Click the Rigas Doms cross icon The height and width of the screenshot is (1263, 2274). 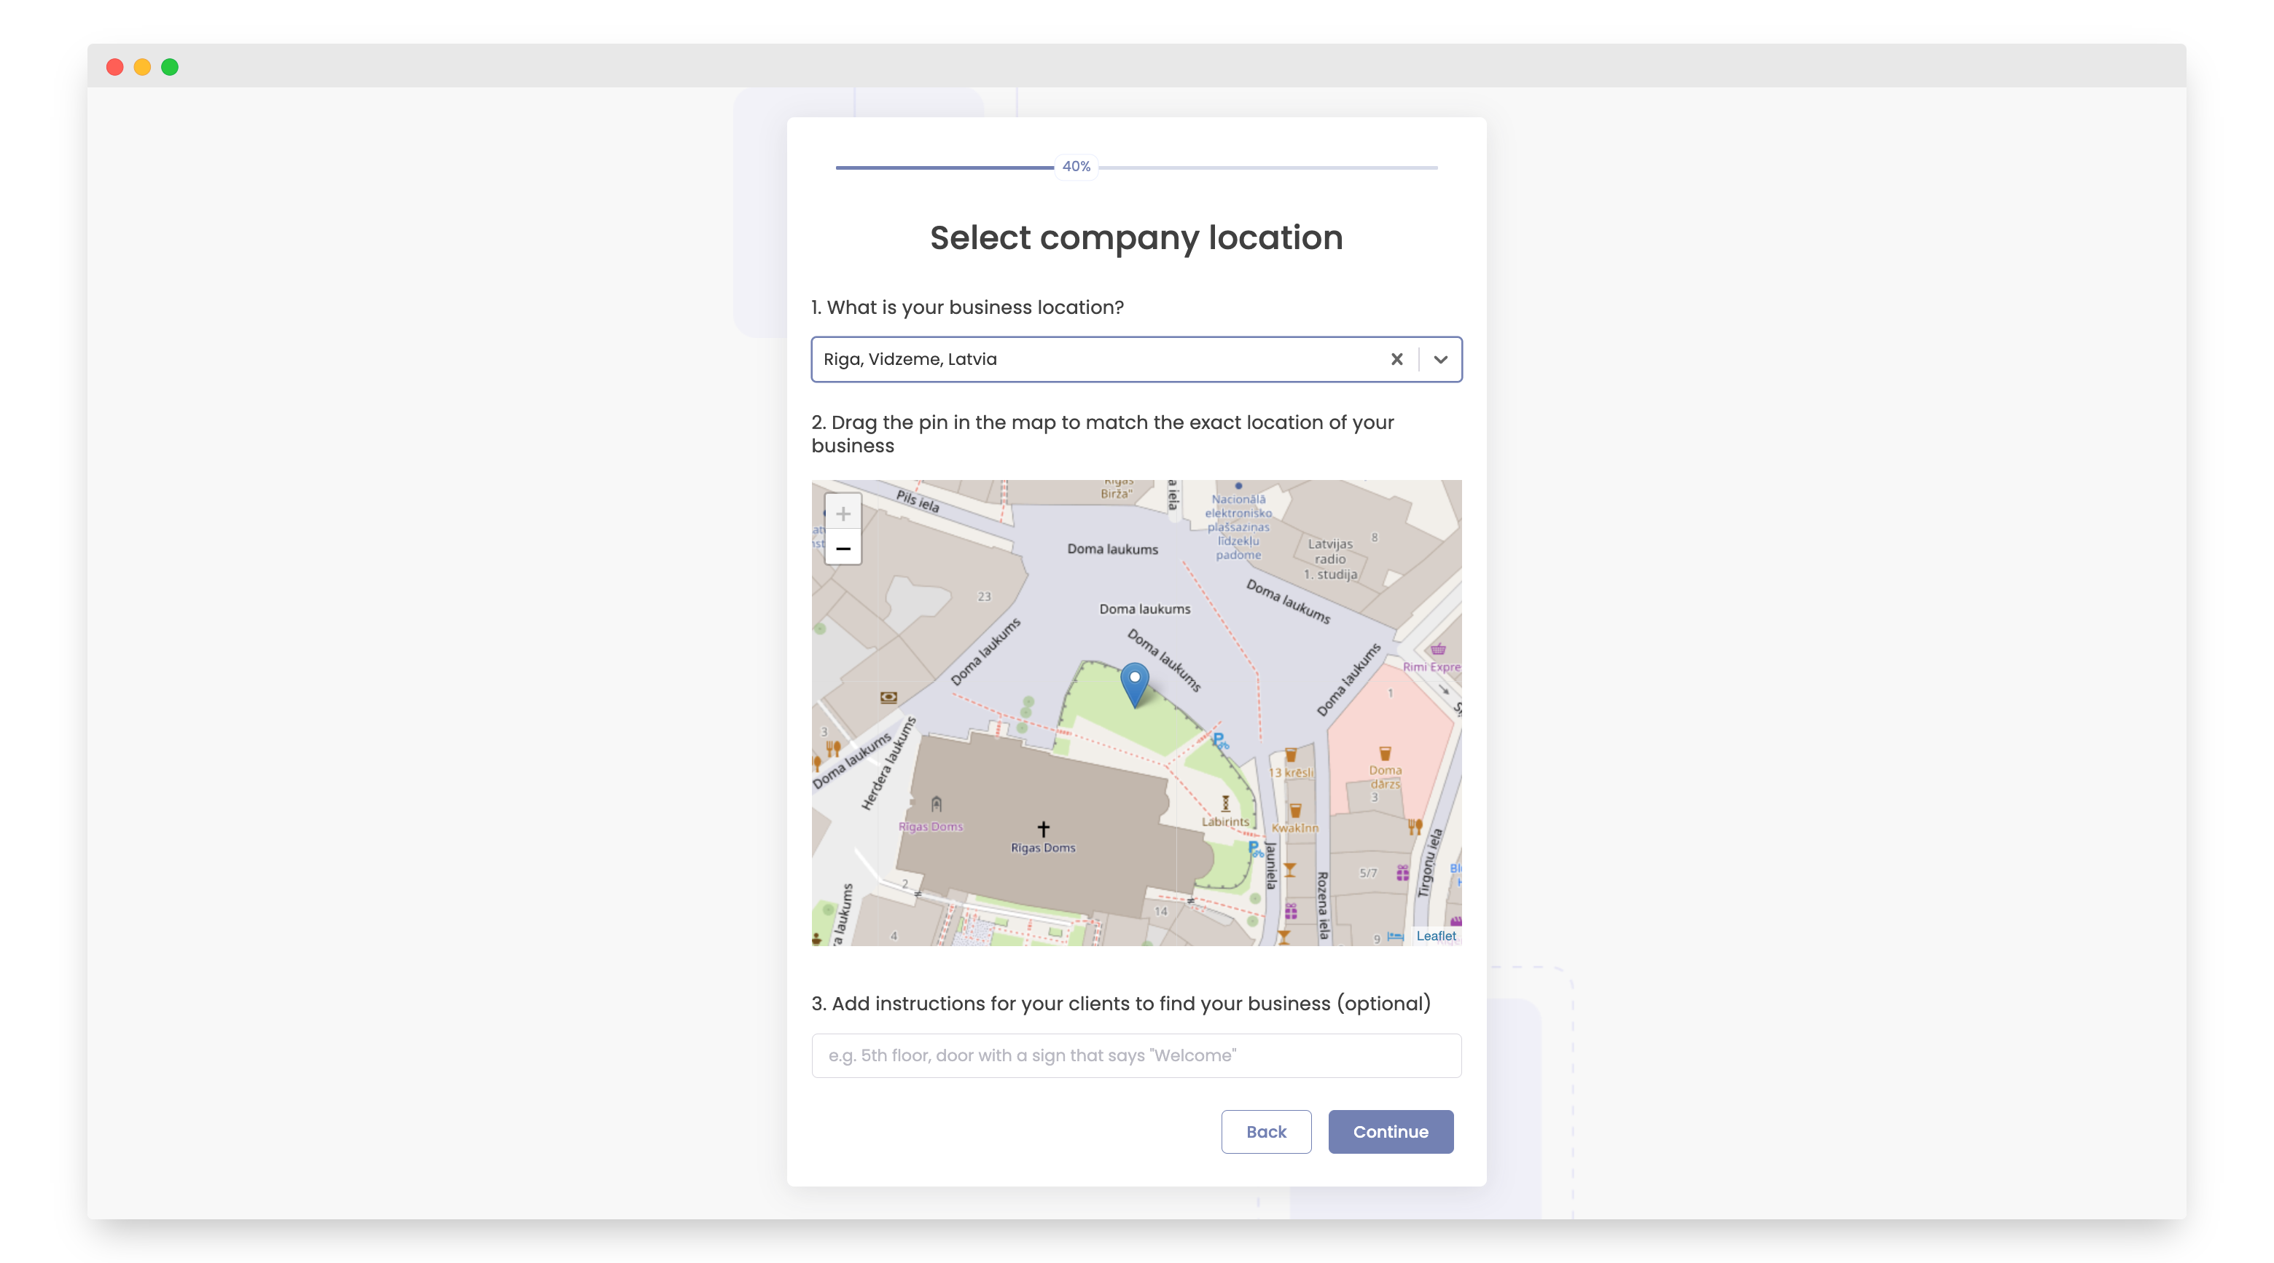click(1042, 828)
